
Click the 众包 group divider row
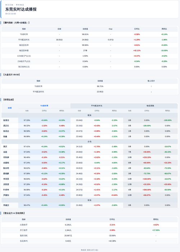point(90,141)
